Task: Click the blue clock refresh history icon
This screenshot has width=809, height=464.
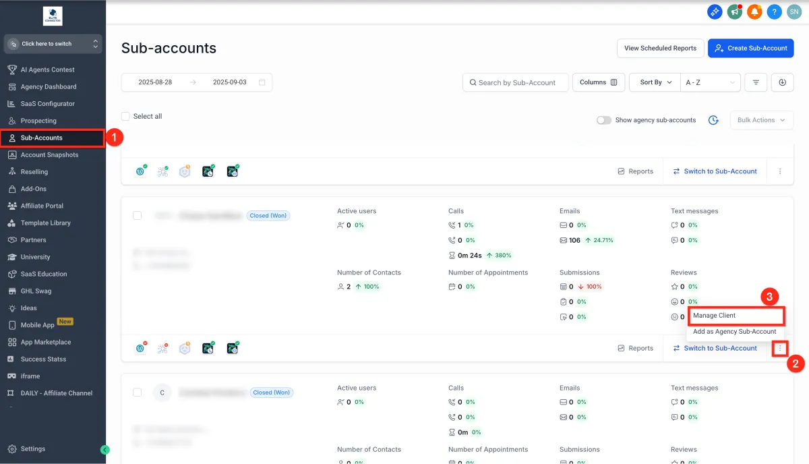Action: [713, 120]
